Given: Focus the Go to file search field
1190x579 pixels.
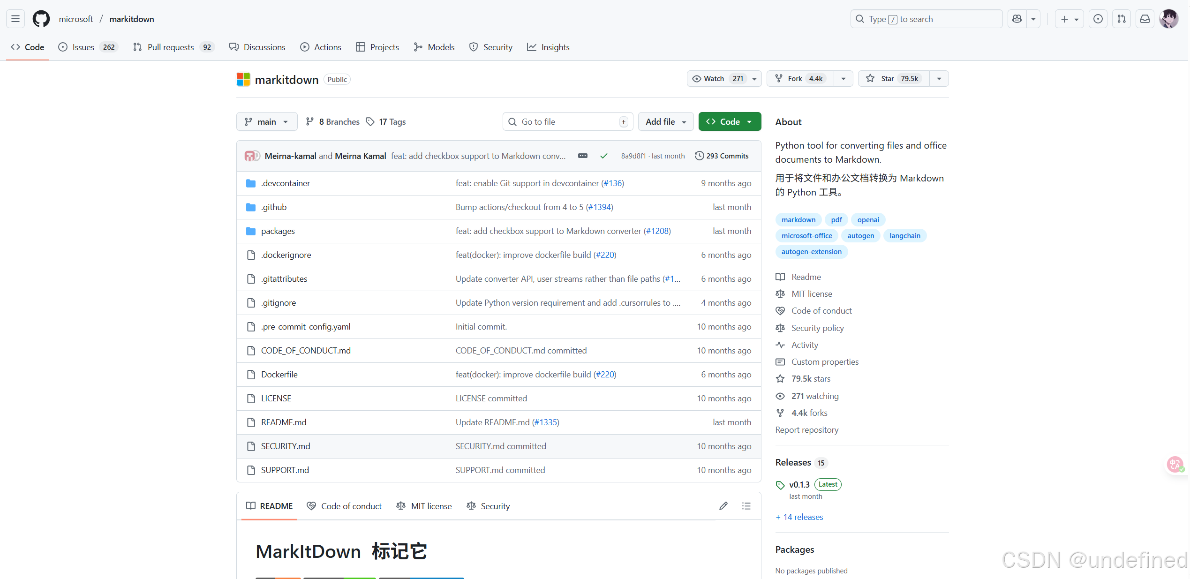Looking at the screenshot, I should click(568, 122).
